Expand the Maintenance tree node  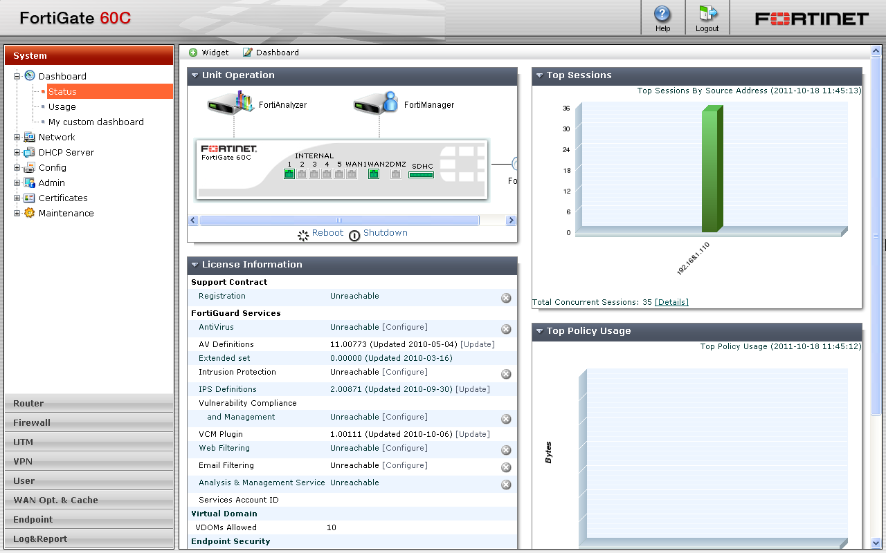[17, 213]
